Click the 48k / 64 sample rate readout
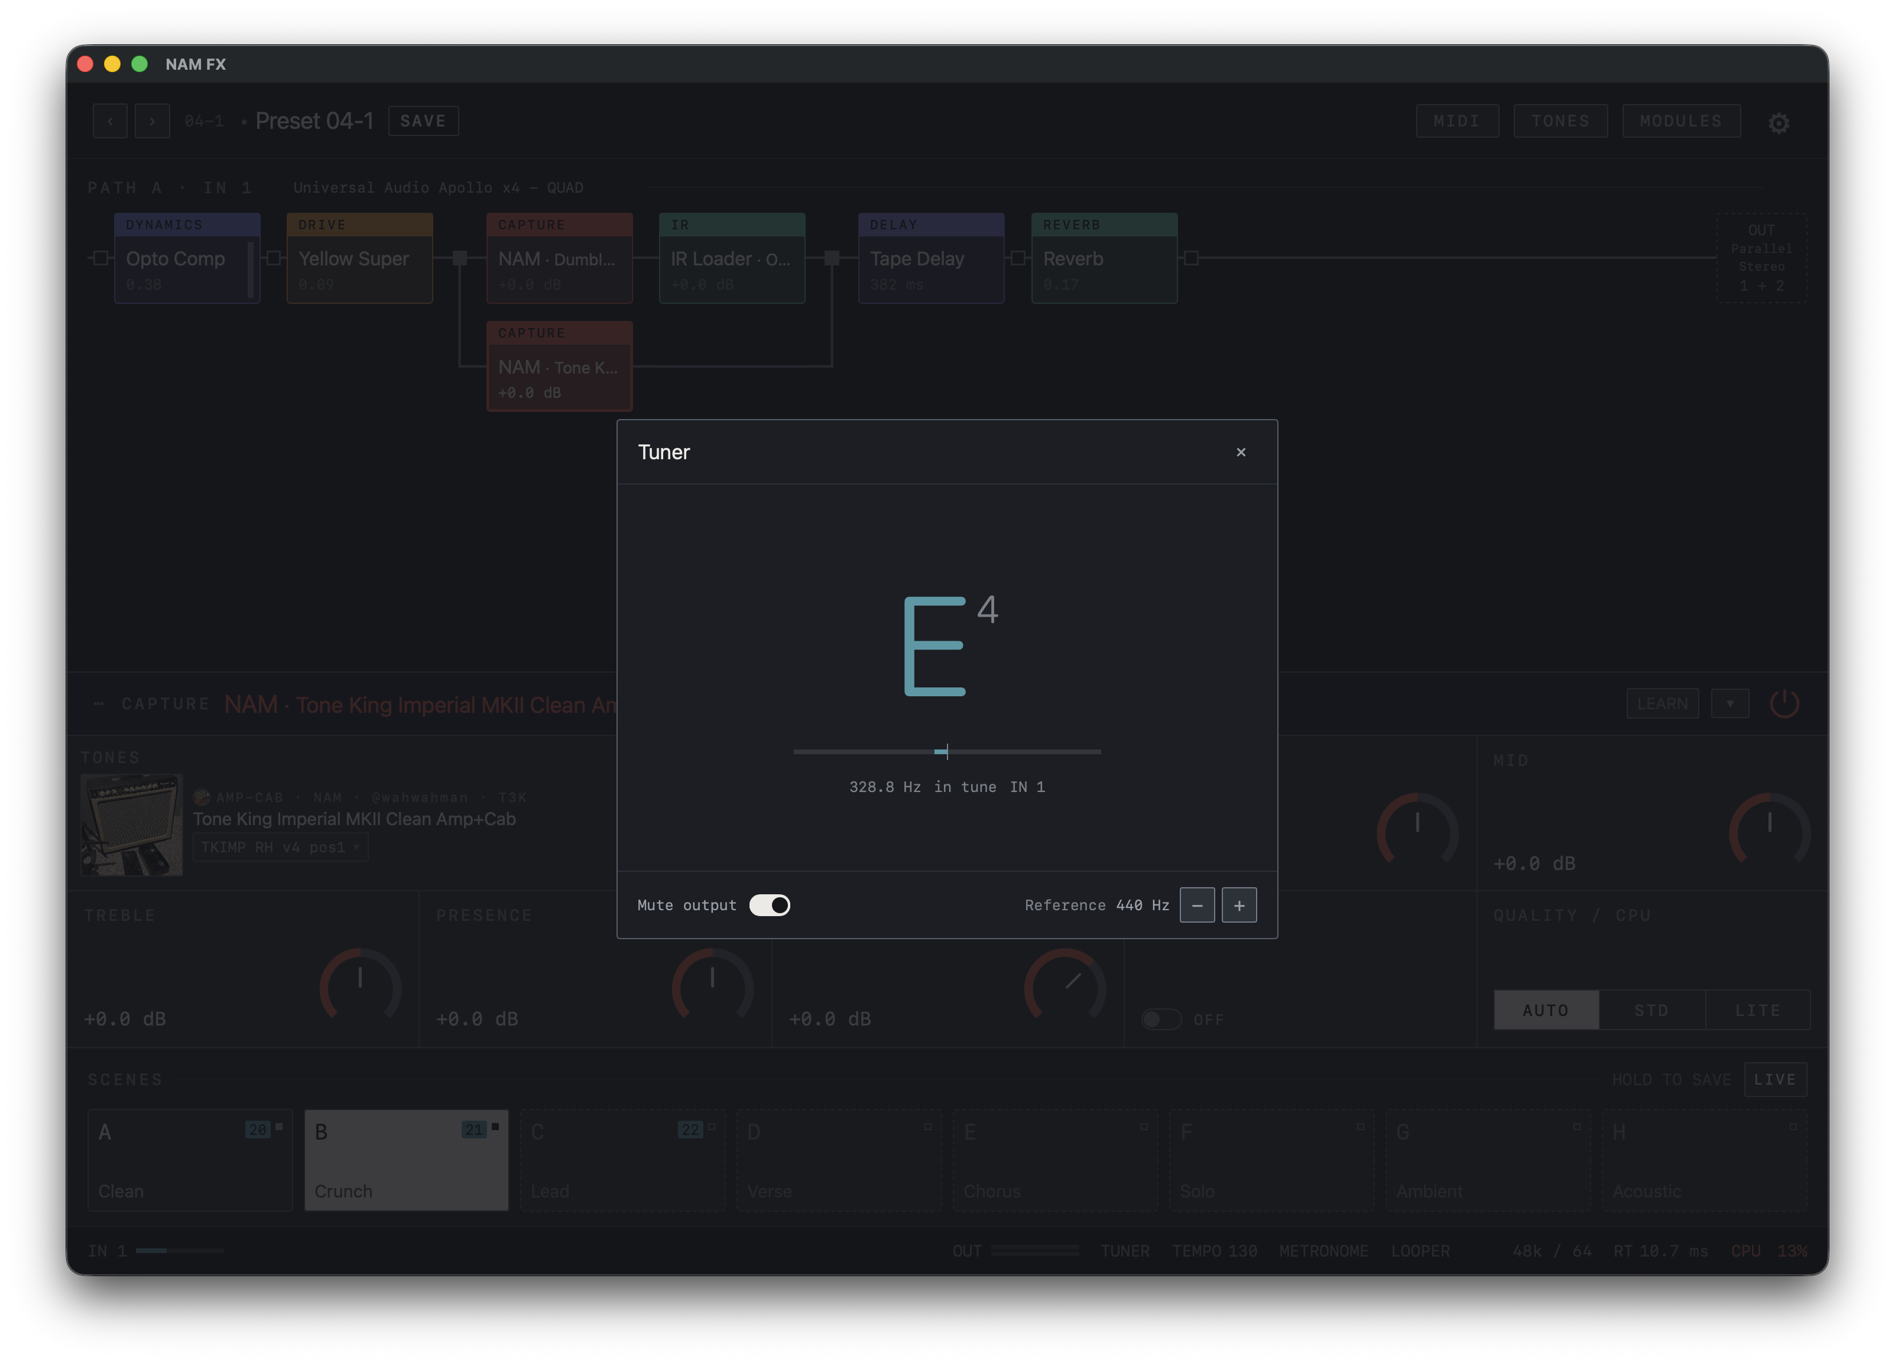 (1552, 1251)
